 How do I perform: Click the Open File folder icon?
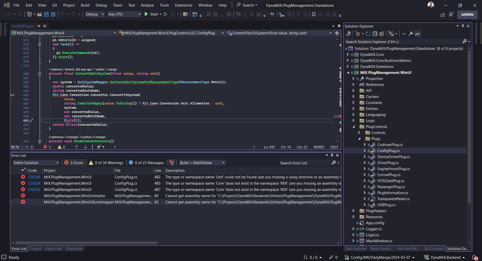pyautogui.click(x=39, y=14)
